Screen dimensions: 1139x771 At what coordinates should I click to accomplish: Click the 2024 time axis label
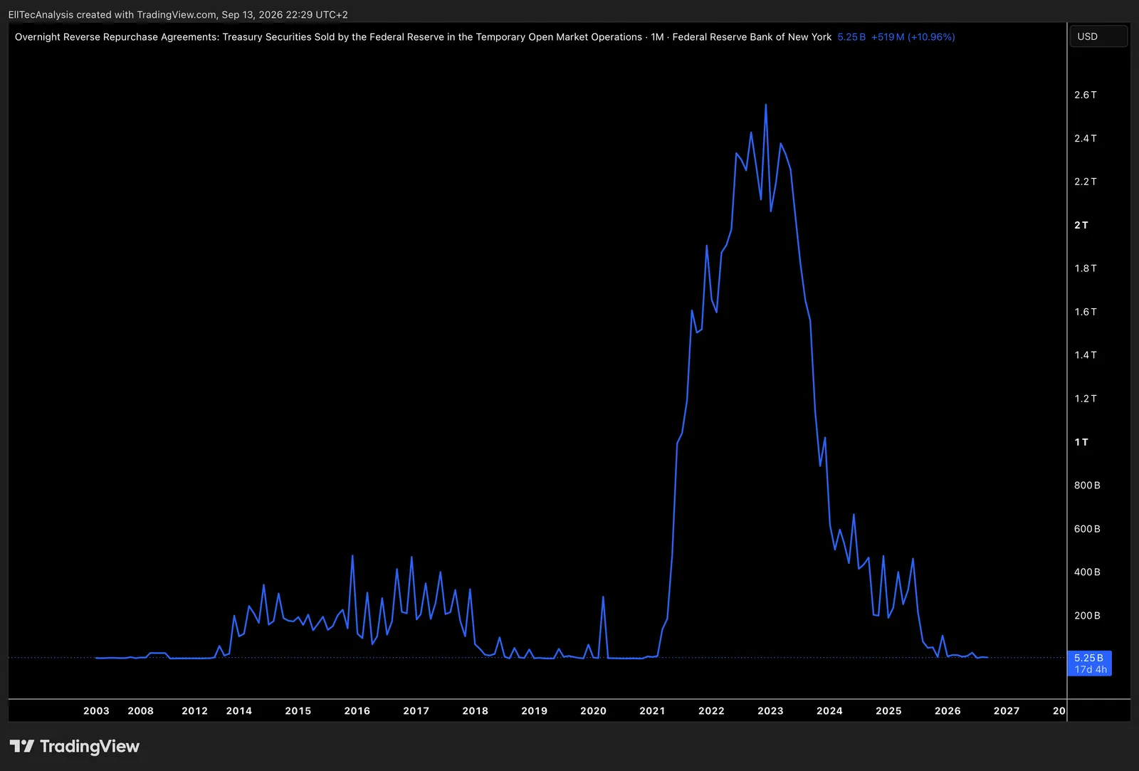(x=830, y=710)
